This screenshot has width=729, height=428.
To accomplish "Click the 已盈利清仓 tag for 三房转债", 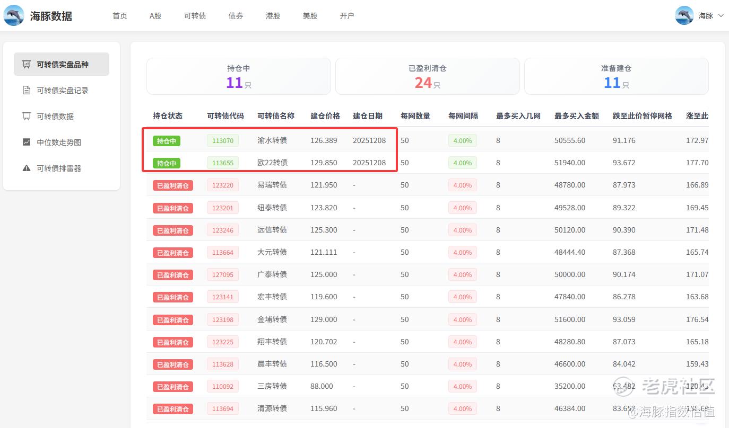I will pos(173,387).
